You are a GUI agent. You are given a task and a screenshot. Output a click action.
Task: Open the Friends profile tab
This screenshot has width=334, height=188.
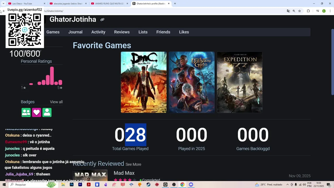tap(163, 32)
